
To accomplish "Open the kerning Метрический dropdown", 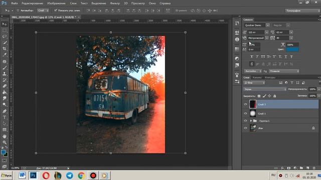I will pyautogui.click(x=266, y=38).
